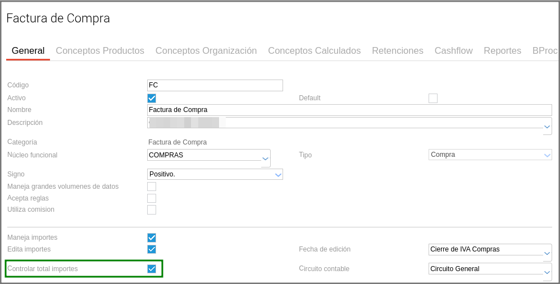Image resolution: width=560 pixels, height=284 pixels.
Task: Expand the Descripción dropdown arrow
Action: click(547, 127)
